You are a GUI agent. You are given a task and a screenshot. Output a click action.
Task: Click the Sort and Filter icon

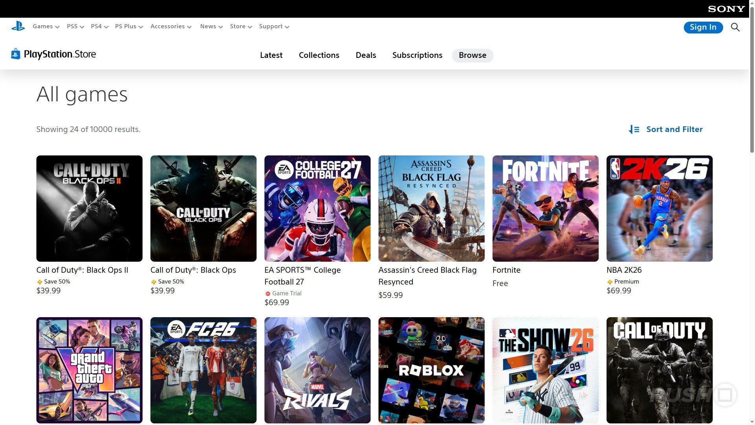(634, 129)
